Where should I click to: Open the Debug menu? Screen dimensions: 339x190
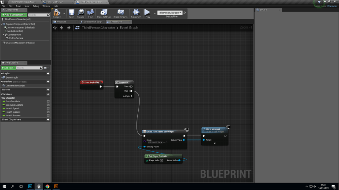coord(36,6)
